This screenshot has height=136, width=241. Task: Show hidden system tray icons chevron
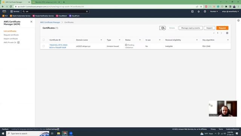pyautogui.click(x=215, y=133)
